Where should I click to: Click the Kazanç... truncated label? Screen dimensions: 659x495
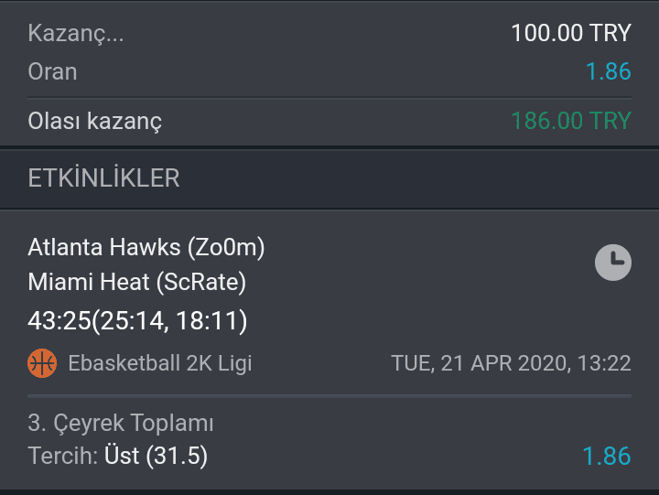(x=76, y=33)
